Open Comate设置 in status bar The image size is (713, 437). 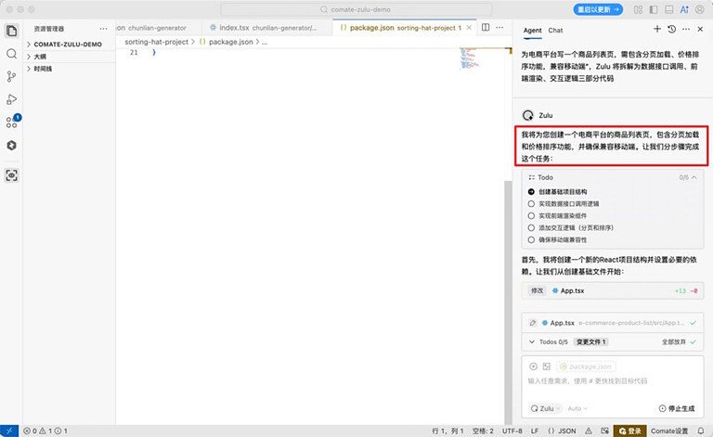coord(668,431)
